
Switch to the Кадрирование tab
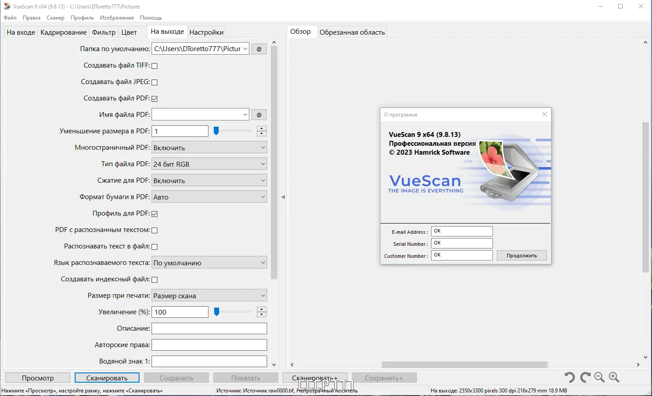pos(64,32)
